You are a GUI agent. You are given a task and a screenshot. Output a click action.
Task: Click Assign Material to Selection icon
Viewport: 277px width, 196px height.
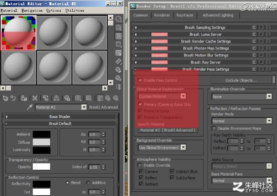[24, 98]
